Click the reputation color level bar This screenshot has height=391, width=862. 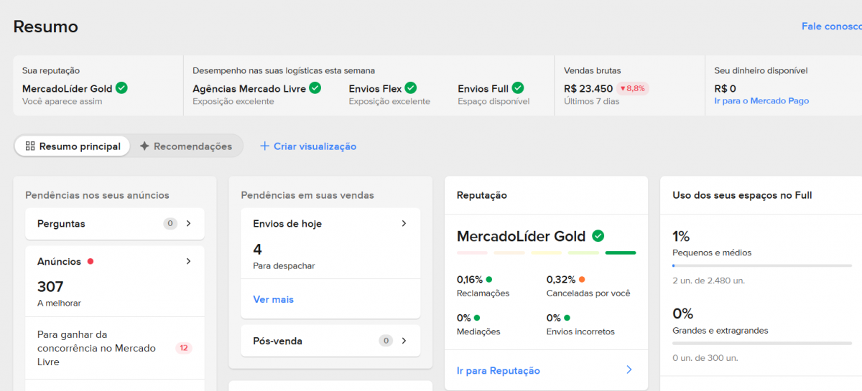(546, 253)
